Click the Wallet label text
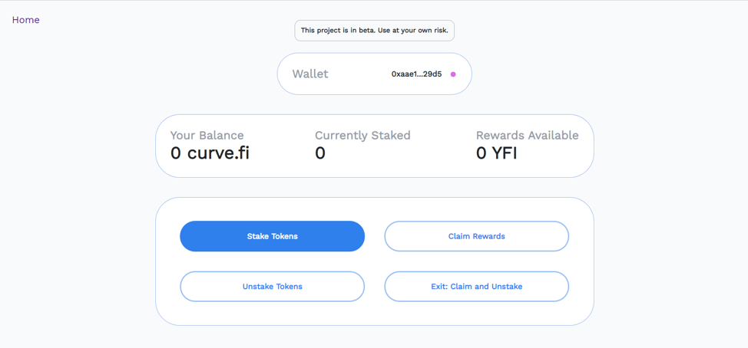 tap(310, 74)
